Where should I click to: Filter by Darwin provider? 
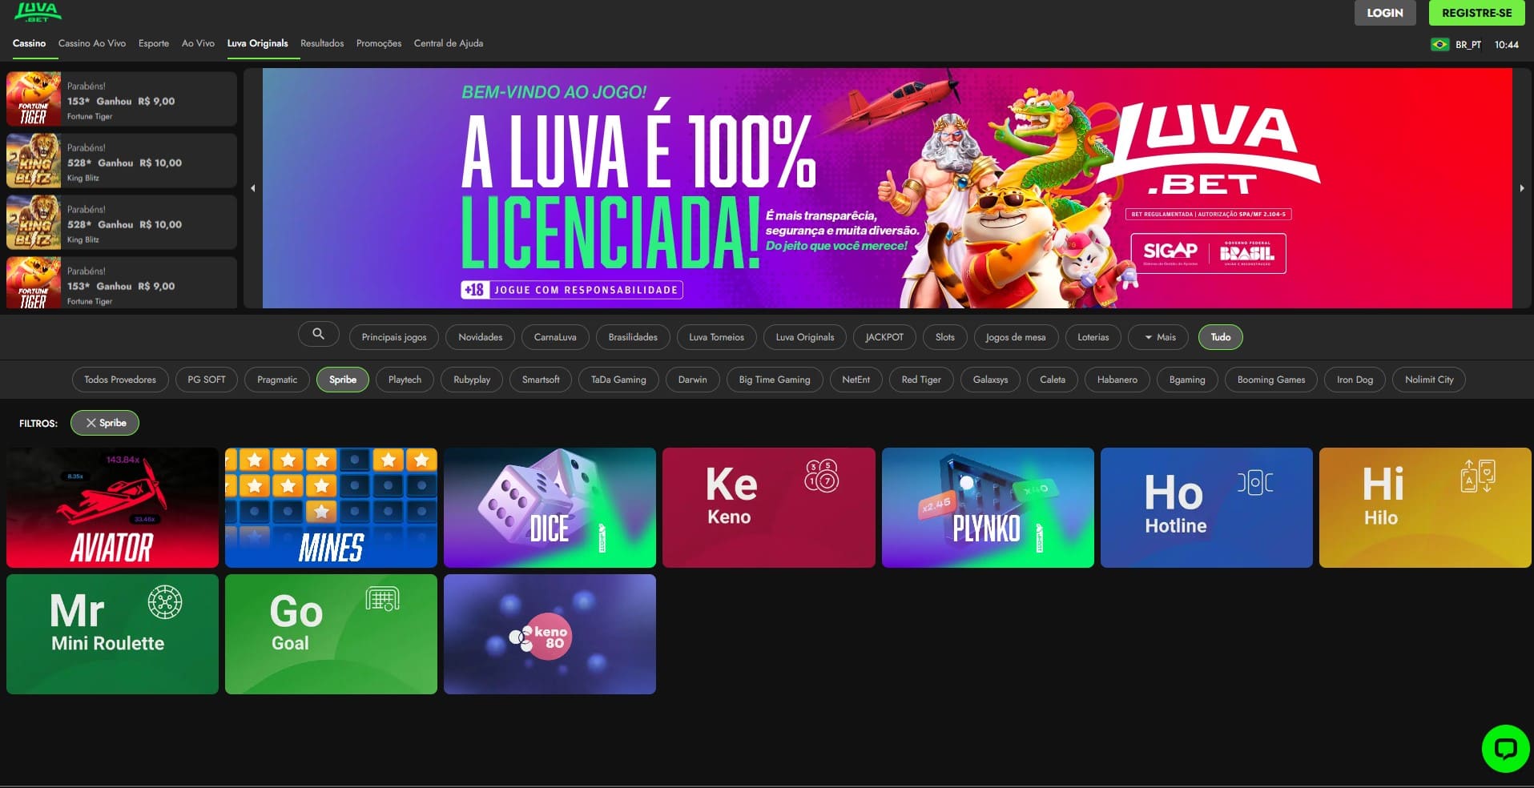tap(693, 380)
